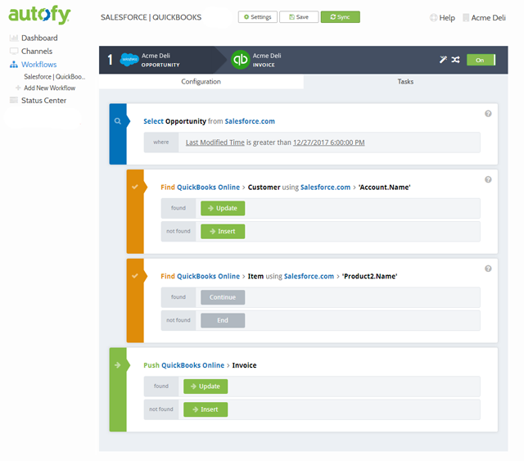Click the 'Product2.Name' field text
The height and width of the screenshot is (461, 524).
(x=369, y=276)
